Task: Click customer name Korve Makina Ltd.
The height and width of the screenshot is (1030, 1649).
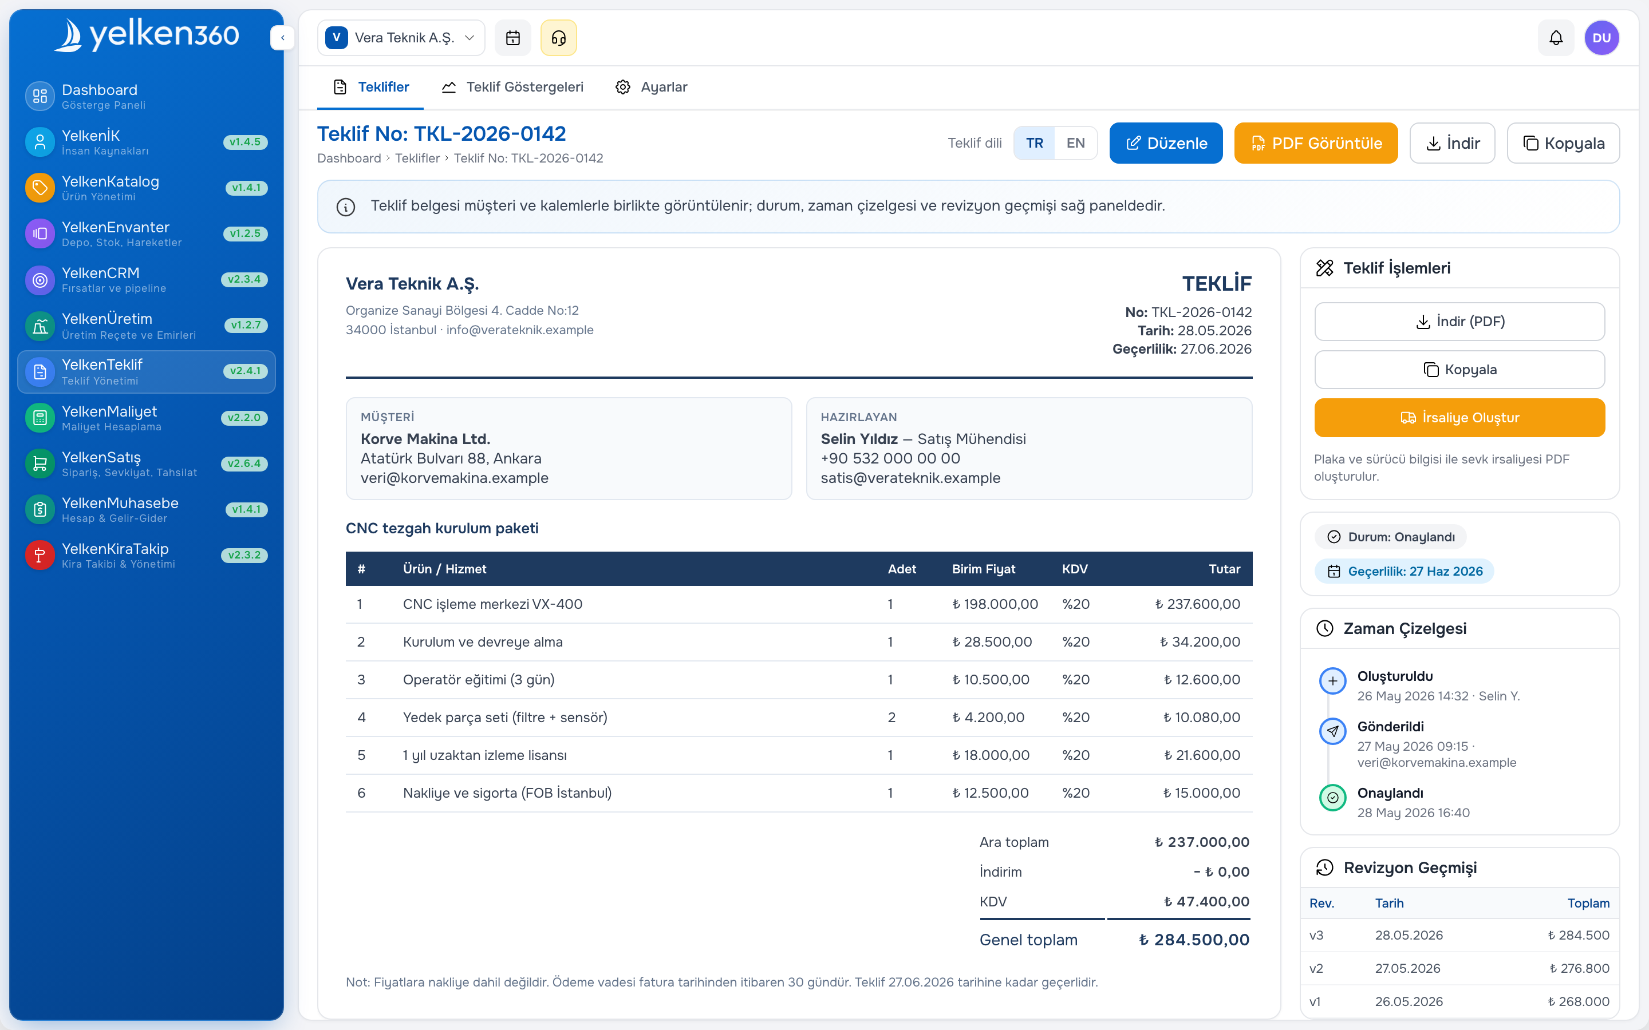Action: (425, 439)
